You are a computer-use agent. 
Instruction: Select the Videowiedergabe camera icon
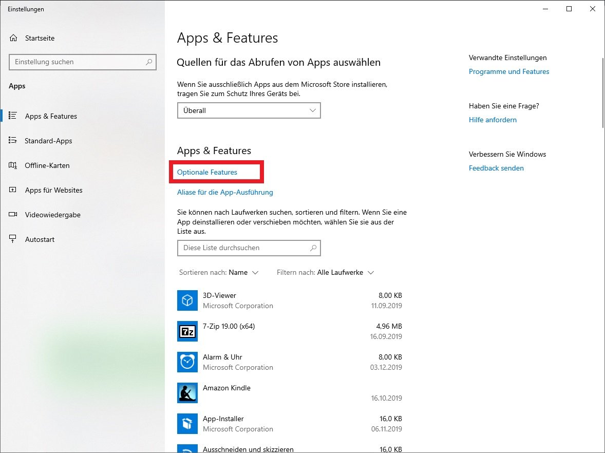(x=14, y=215)
